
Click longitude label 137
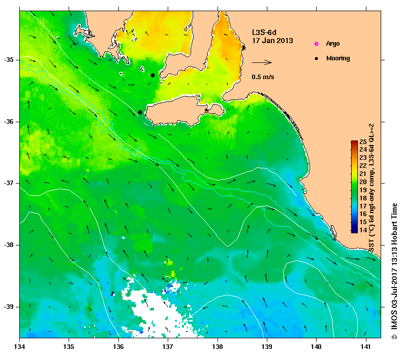click(x=168, y=347)
